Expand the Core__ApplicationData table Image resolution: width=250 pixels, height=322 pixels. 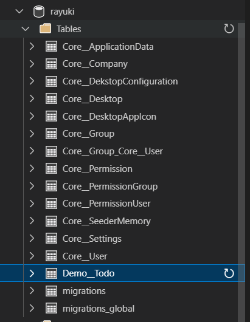point(32,46)
